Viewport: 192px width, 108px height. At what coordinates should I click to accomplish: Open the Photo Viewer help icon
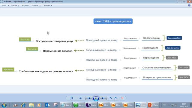(x=189, y=5)
